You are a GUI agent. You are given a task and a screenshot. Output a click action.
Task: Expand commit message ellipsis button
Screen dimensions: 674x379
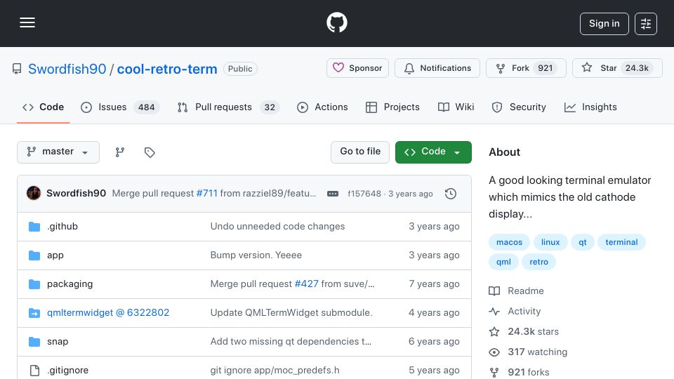coord(333,194)
